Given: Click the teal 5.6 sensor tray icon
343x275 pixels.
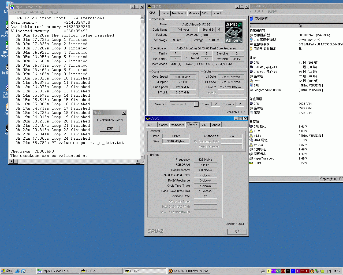Looking at the screenshot, I should pos(278,271).
